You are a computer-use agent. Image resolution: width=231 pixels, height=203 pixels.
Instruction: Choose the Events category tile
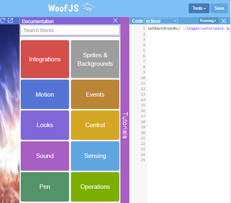coord(95,94)
